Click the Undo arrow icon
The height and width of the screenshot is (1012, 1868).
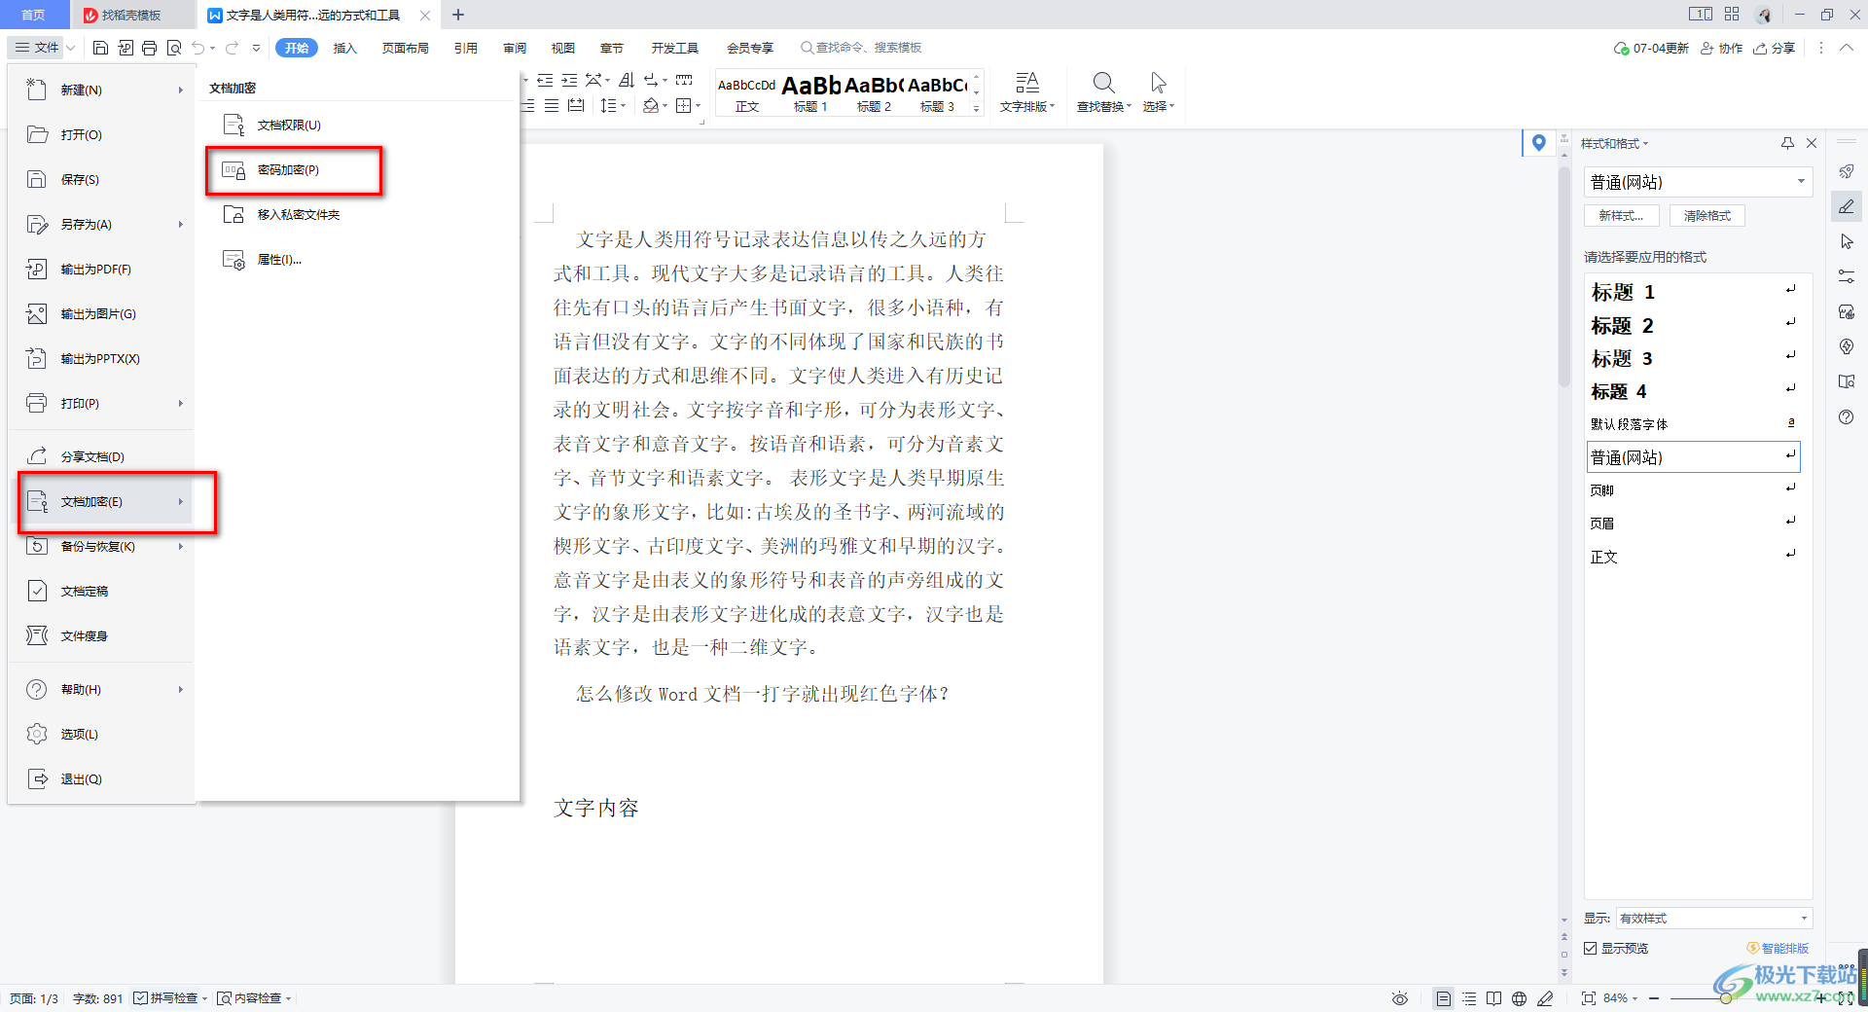pyautogui.click(x=198, y=48)
